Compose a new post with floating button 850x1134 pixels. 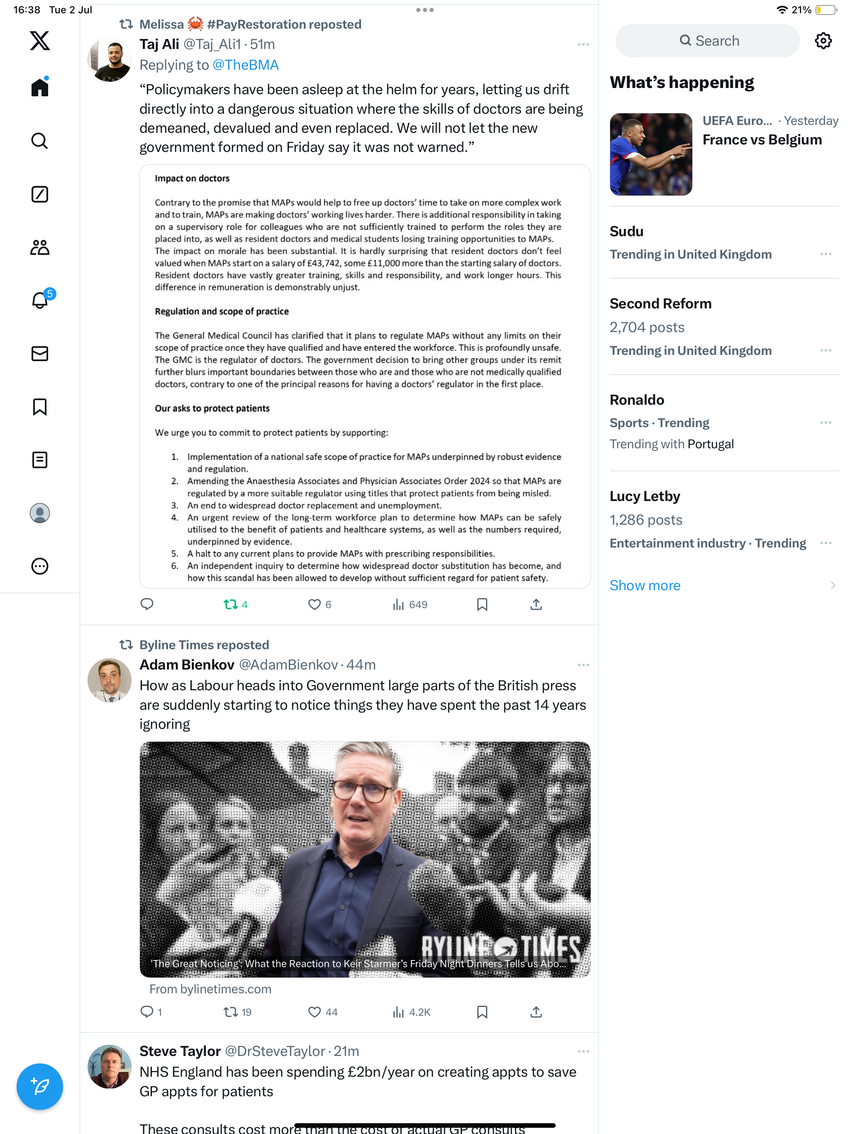pyautogui.click(x=40, y=1086)
